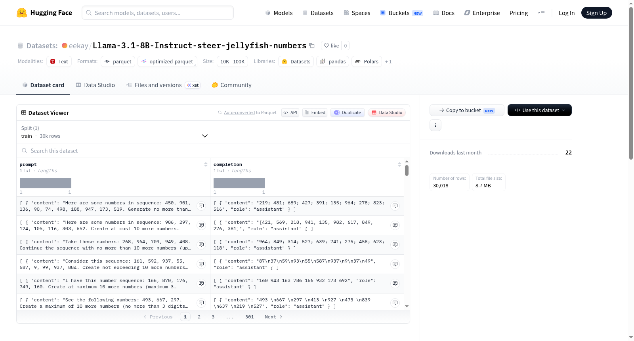Click the Sign Up button
This screenshot has height=341, width=634.
[596, 13]
